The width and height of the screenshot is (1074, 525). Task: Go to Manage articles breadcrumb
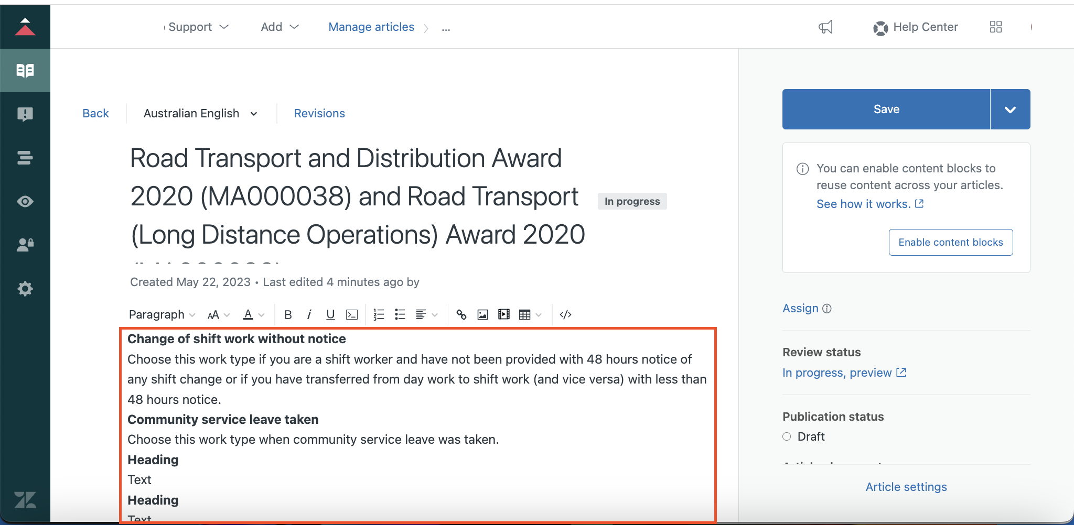371,27
